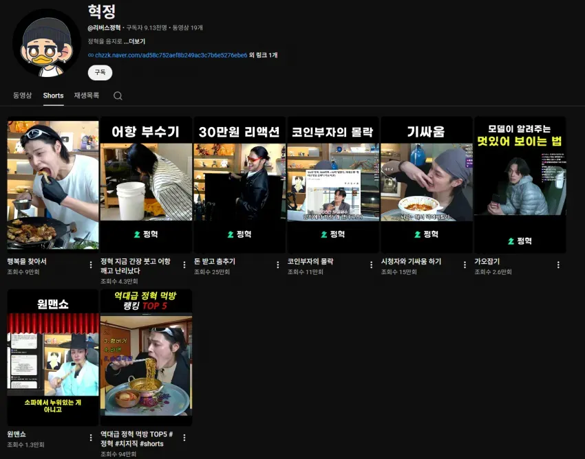Click the title 행복을 찾아서
The image size is (585, 459).
click(x=27, y=262)
